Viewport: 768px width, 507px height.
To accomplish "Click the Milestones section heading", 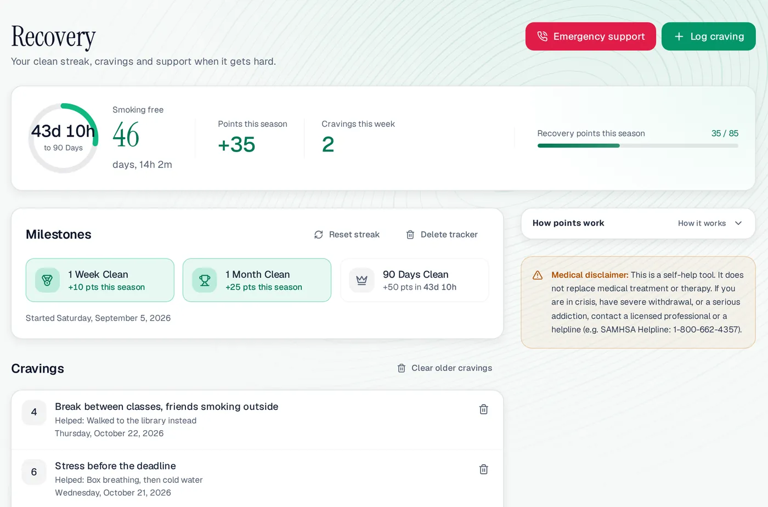I will pos(59,234).
